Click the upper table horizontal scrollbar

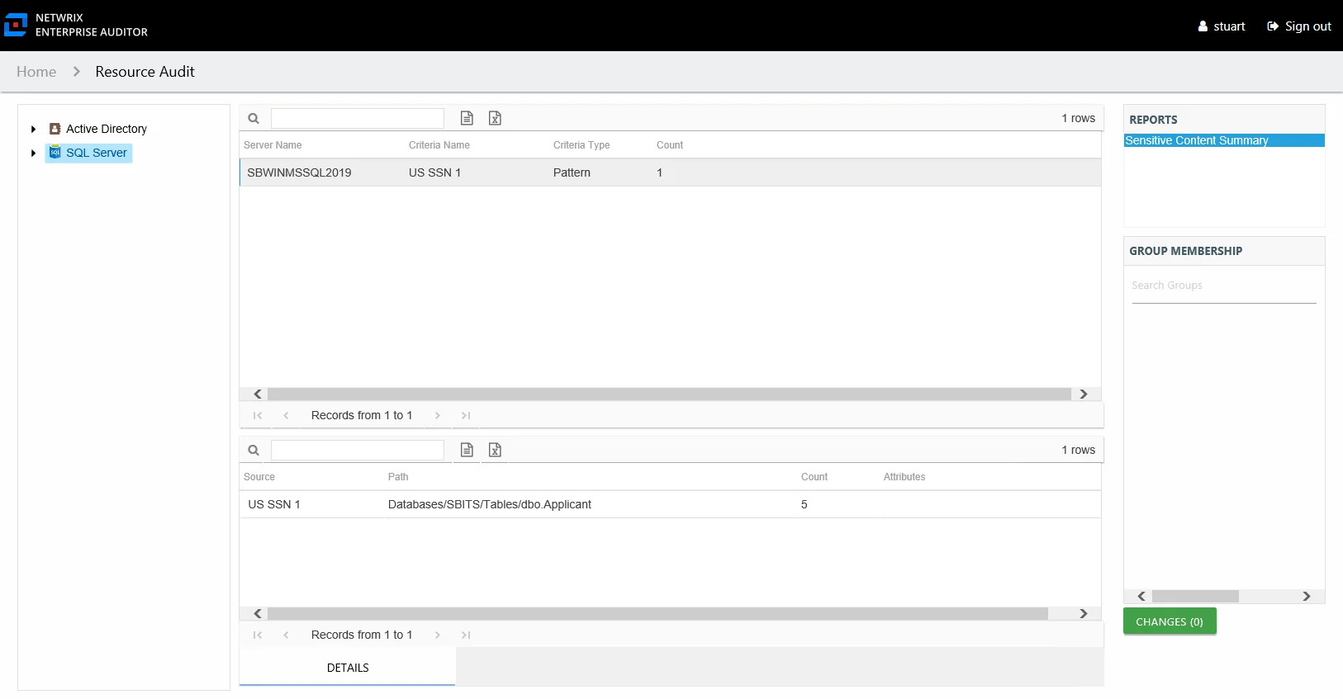[669, 394]
